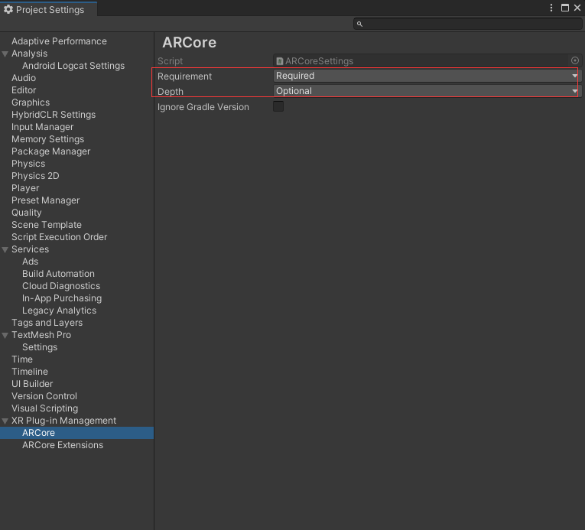Select Editor settings

(x=24, y=90)
